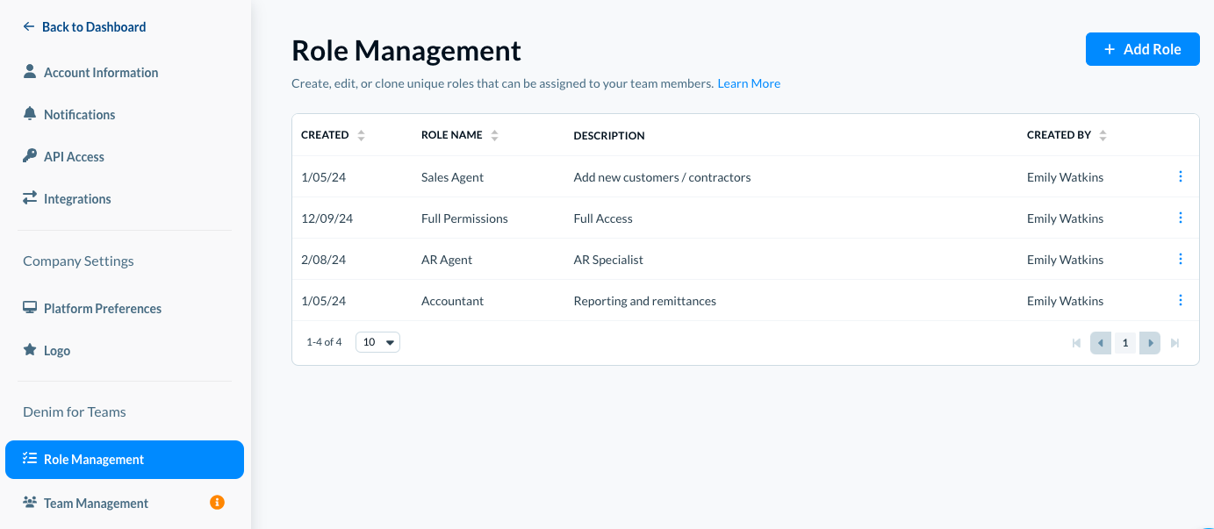Follow the Learn More link
This screenshot has width=1214, height=529.
tap(749, 83)
